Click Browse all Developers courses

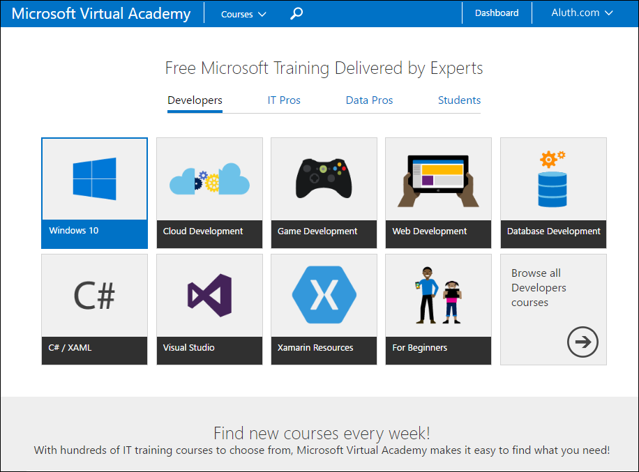pyautogui.click(x=539, y=287)
